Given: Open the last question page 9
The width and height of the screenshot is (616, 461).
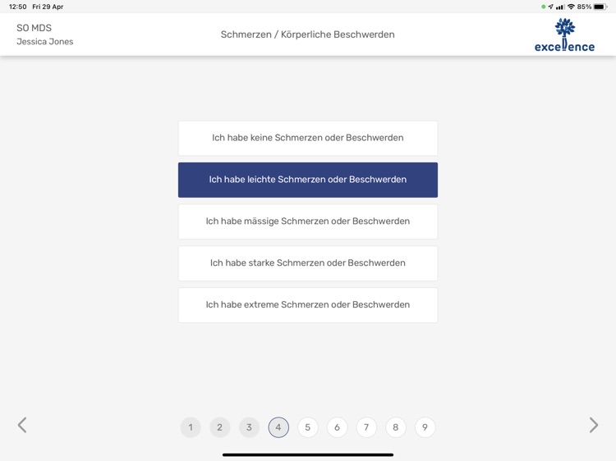Looking at the screenshot, I should pyautogui.click(x=425, y=427).
